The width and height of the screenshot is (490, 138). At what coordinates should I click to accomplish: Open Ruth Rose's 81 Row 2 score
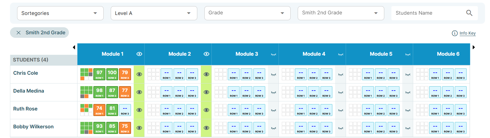(112, 110)
